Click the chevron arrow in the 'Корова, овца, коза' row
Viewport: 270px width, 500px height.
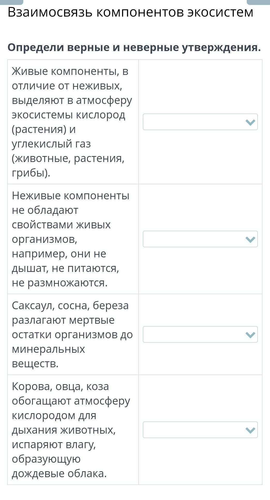click(250, 430)
